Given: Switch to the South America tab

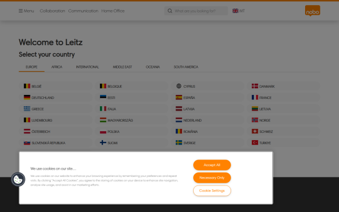Looking at the screenshot, I should [x=186, y=67].
